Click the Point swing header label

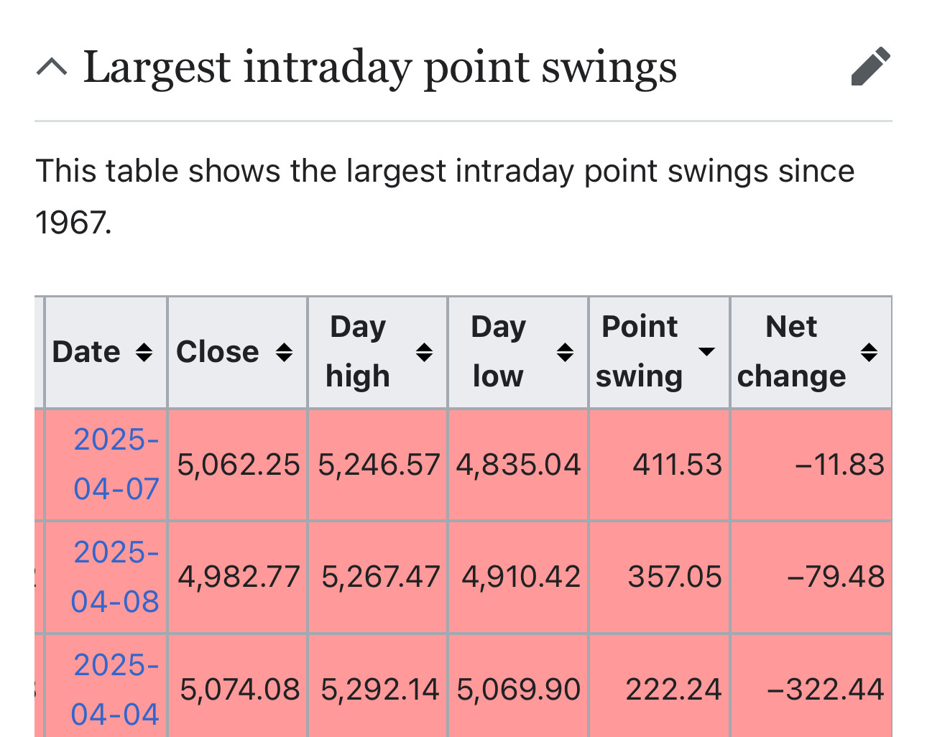pos(640,351)
